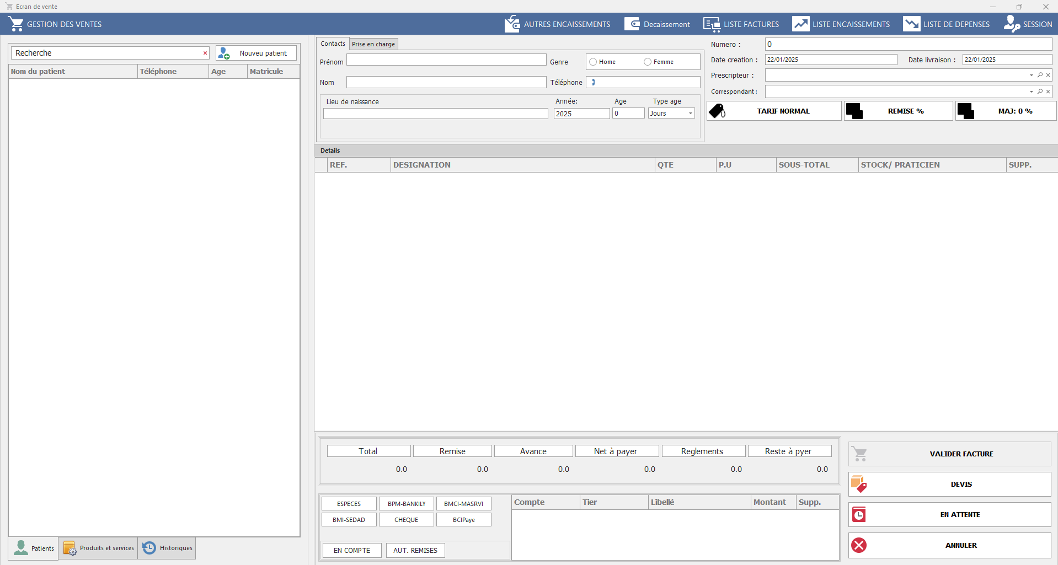1058x565 pixels.
Task: Expand the Correspondant dropdown arrow
Action: 1031,92
